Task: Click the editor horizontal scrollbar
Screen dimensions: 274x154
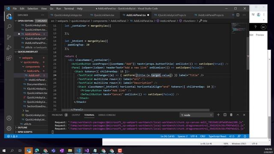Action: [x=135, y=110]
